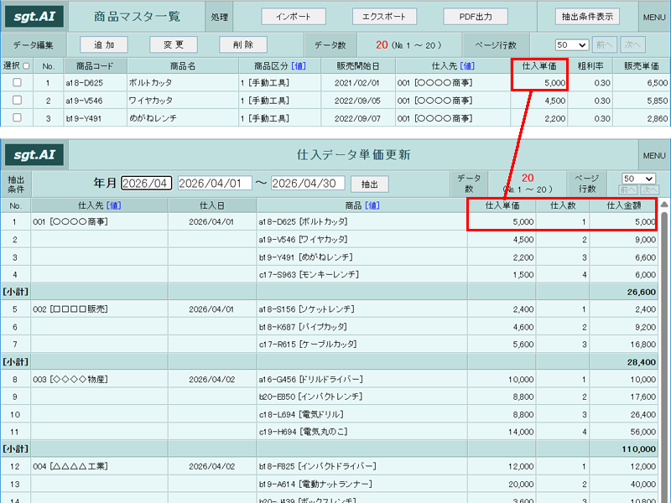Click the start date field 2026/04/01
671x503 pixels.
(215, 183)
